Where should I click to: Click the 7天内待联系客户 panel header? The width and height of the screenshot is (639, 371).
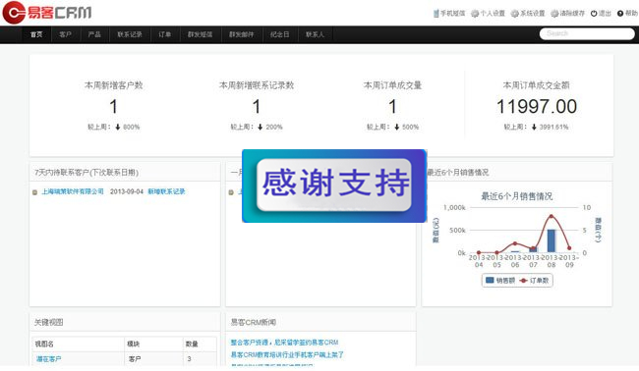[125, 173]
